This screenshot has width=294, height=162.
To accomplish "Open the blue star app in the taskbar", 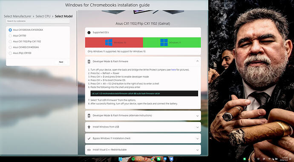I will click(165, 159).
